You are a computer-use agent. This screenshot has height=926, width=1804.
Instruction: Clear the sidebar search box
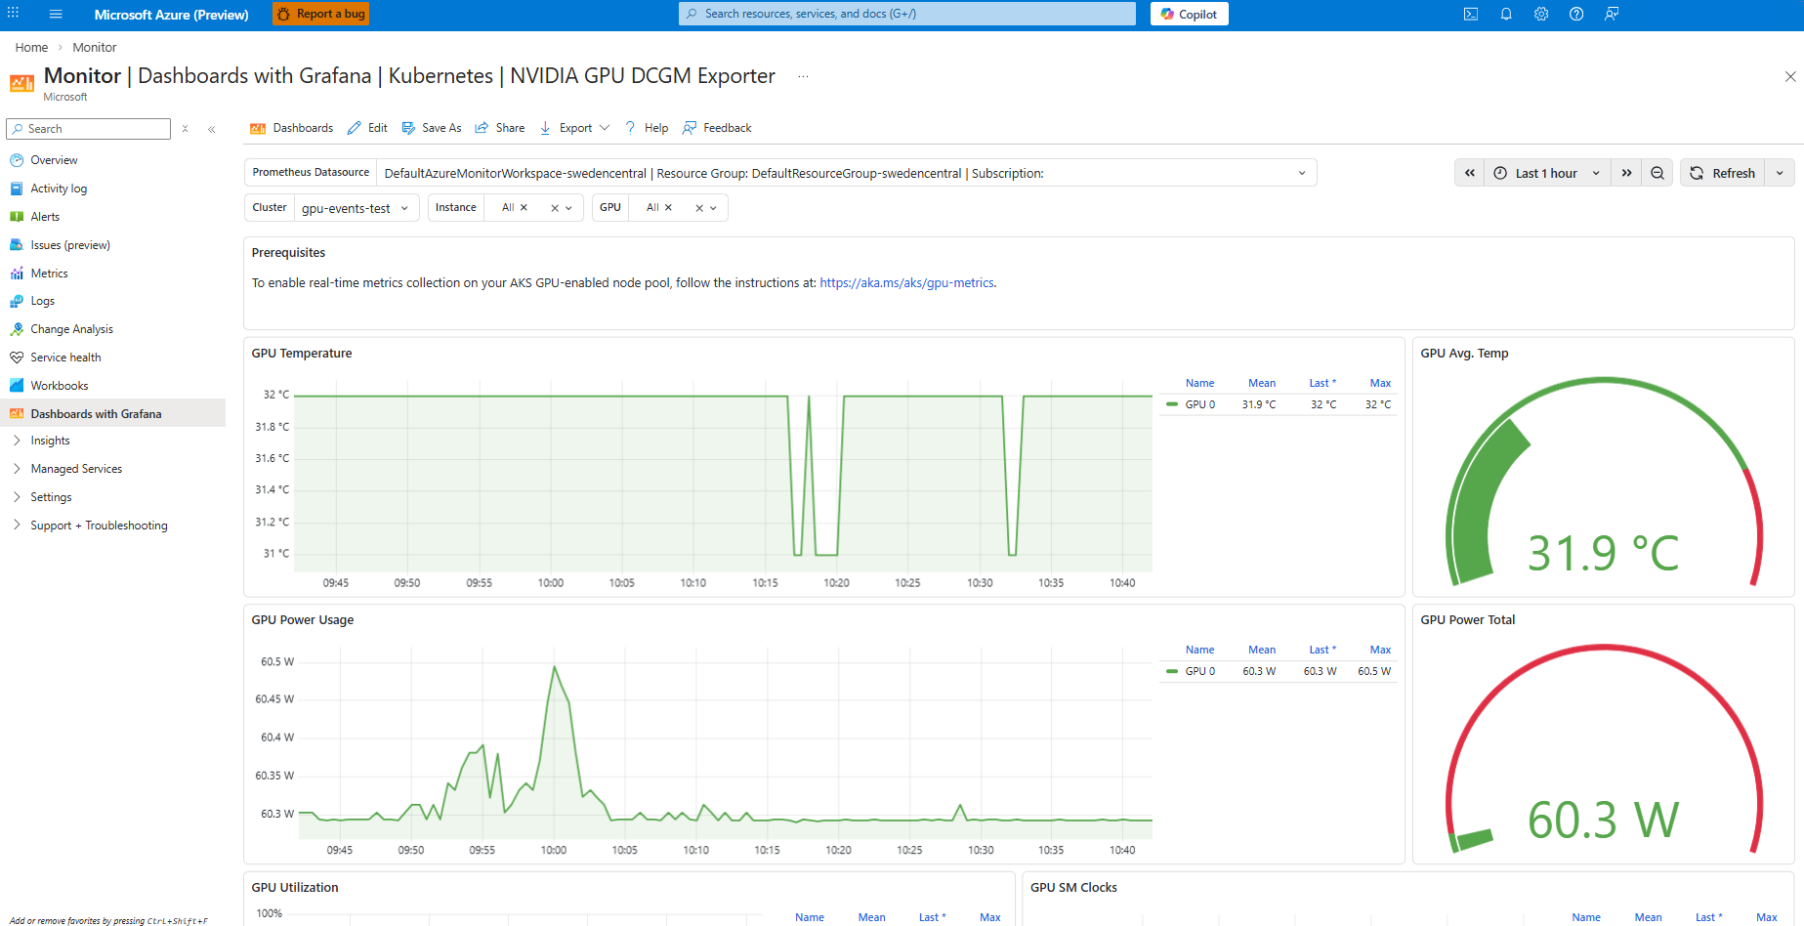pyautogui.click(x=185, y=129)
